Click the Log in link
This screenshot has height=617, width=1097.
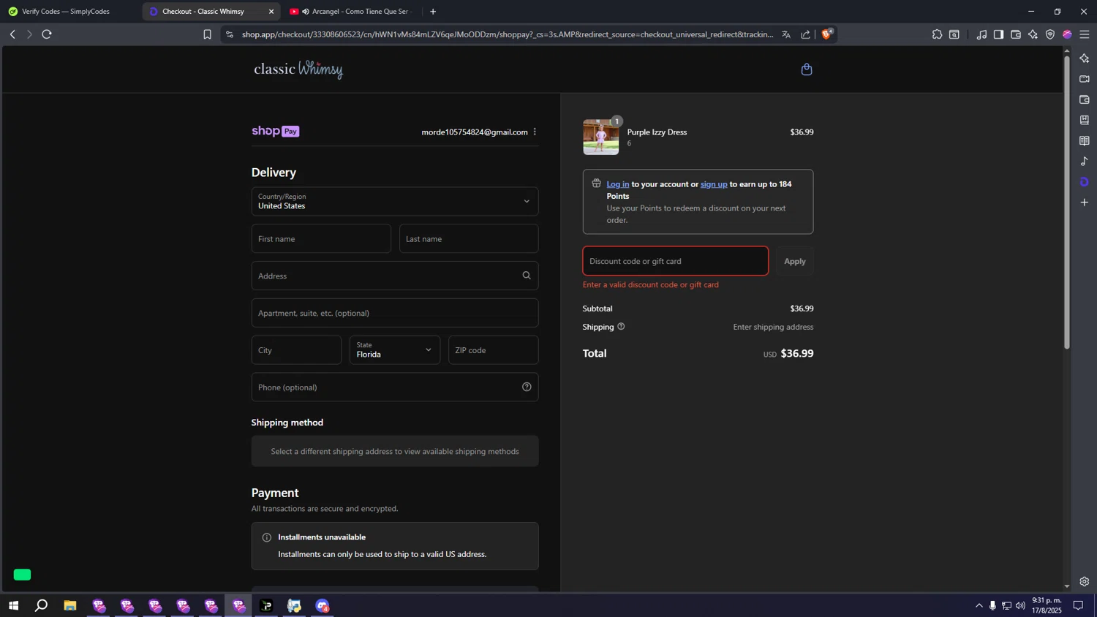(x=618, y=184)
